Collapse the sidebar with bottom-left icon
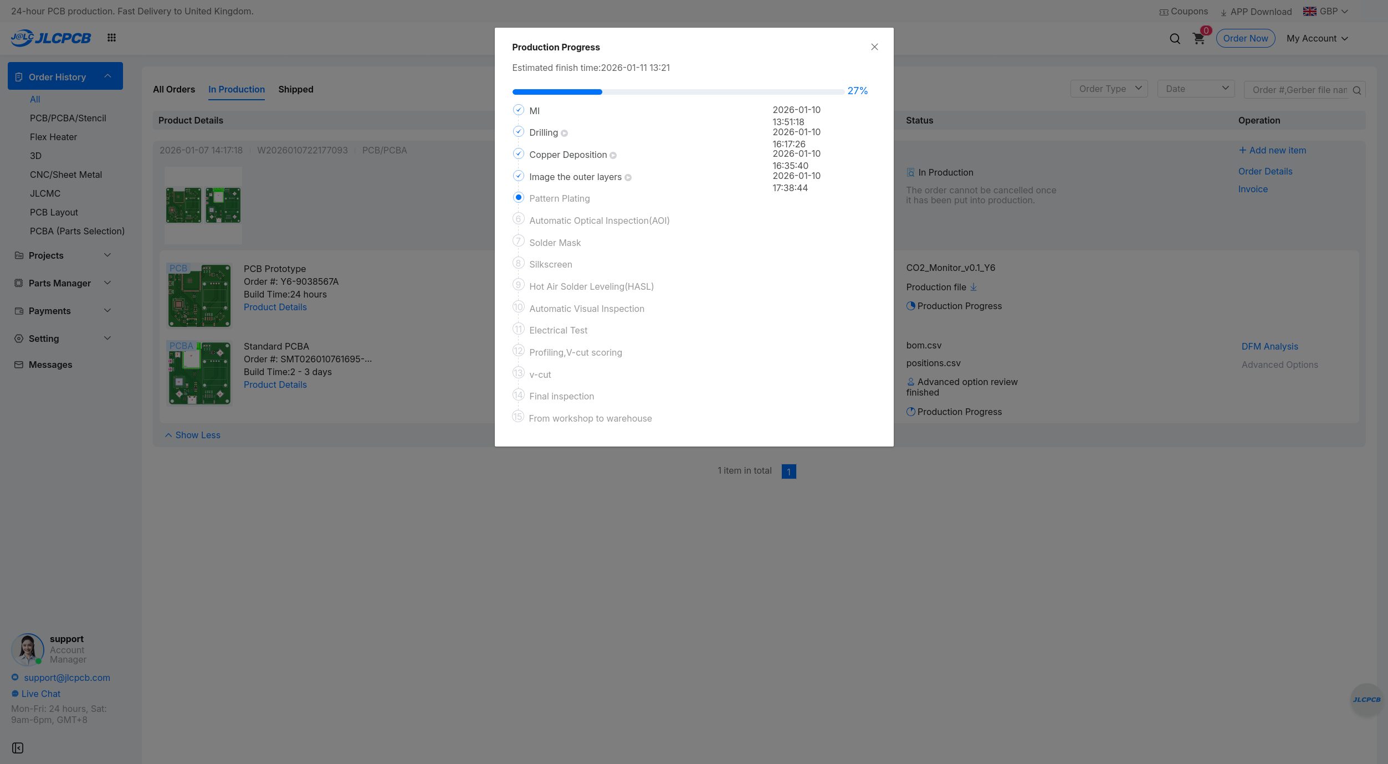 pyautogui.click(x=18, y=748)
